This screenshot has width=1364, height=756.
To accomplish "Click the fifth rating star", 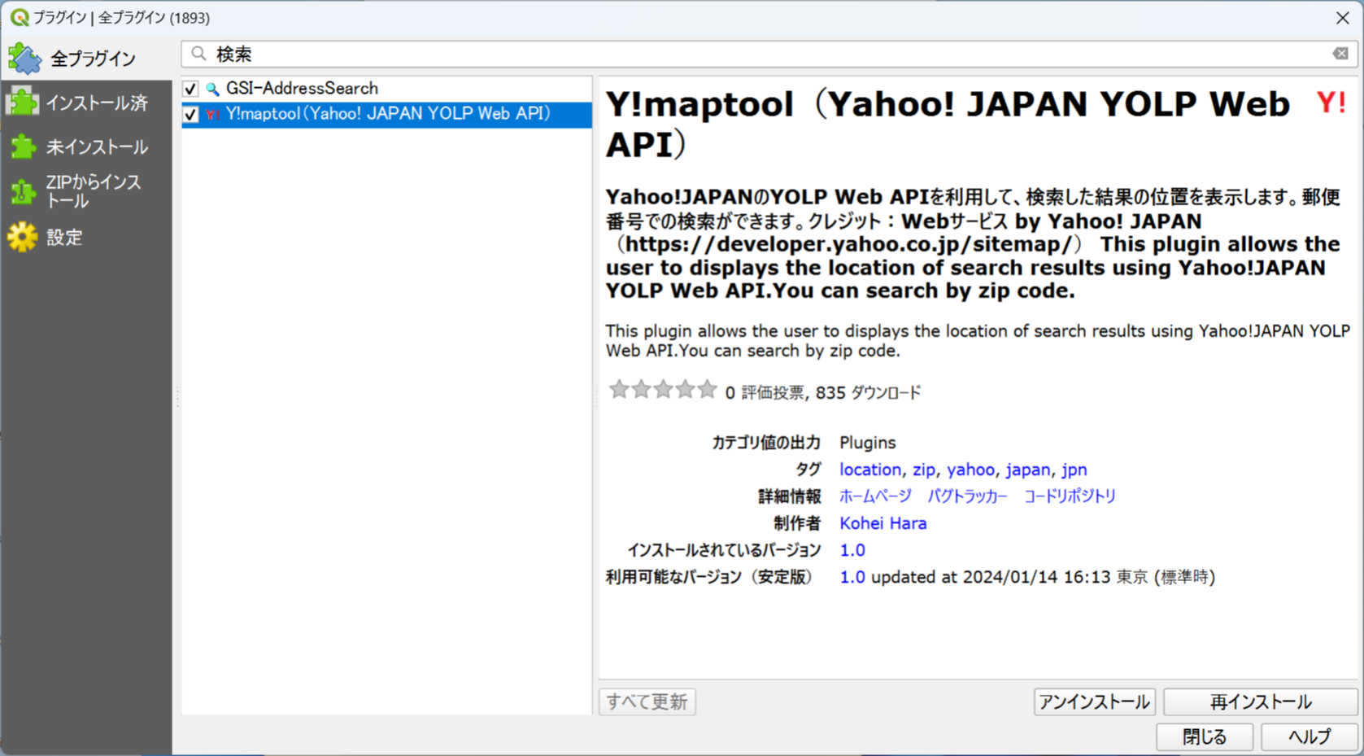I will coord(708,390).
